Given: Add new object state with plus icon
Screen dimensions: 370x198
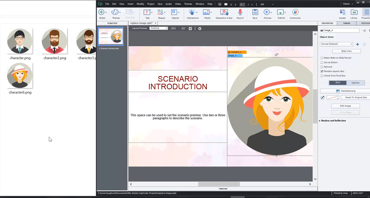Looking at the screenshot, I should (357, 44).
